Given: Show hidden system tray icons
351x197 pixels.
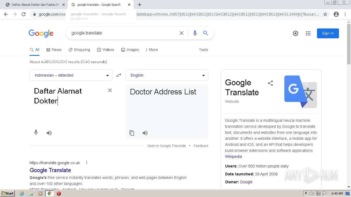Looking at the screenshot, I should [x=306, y=193].
